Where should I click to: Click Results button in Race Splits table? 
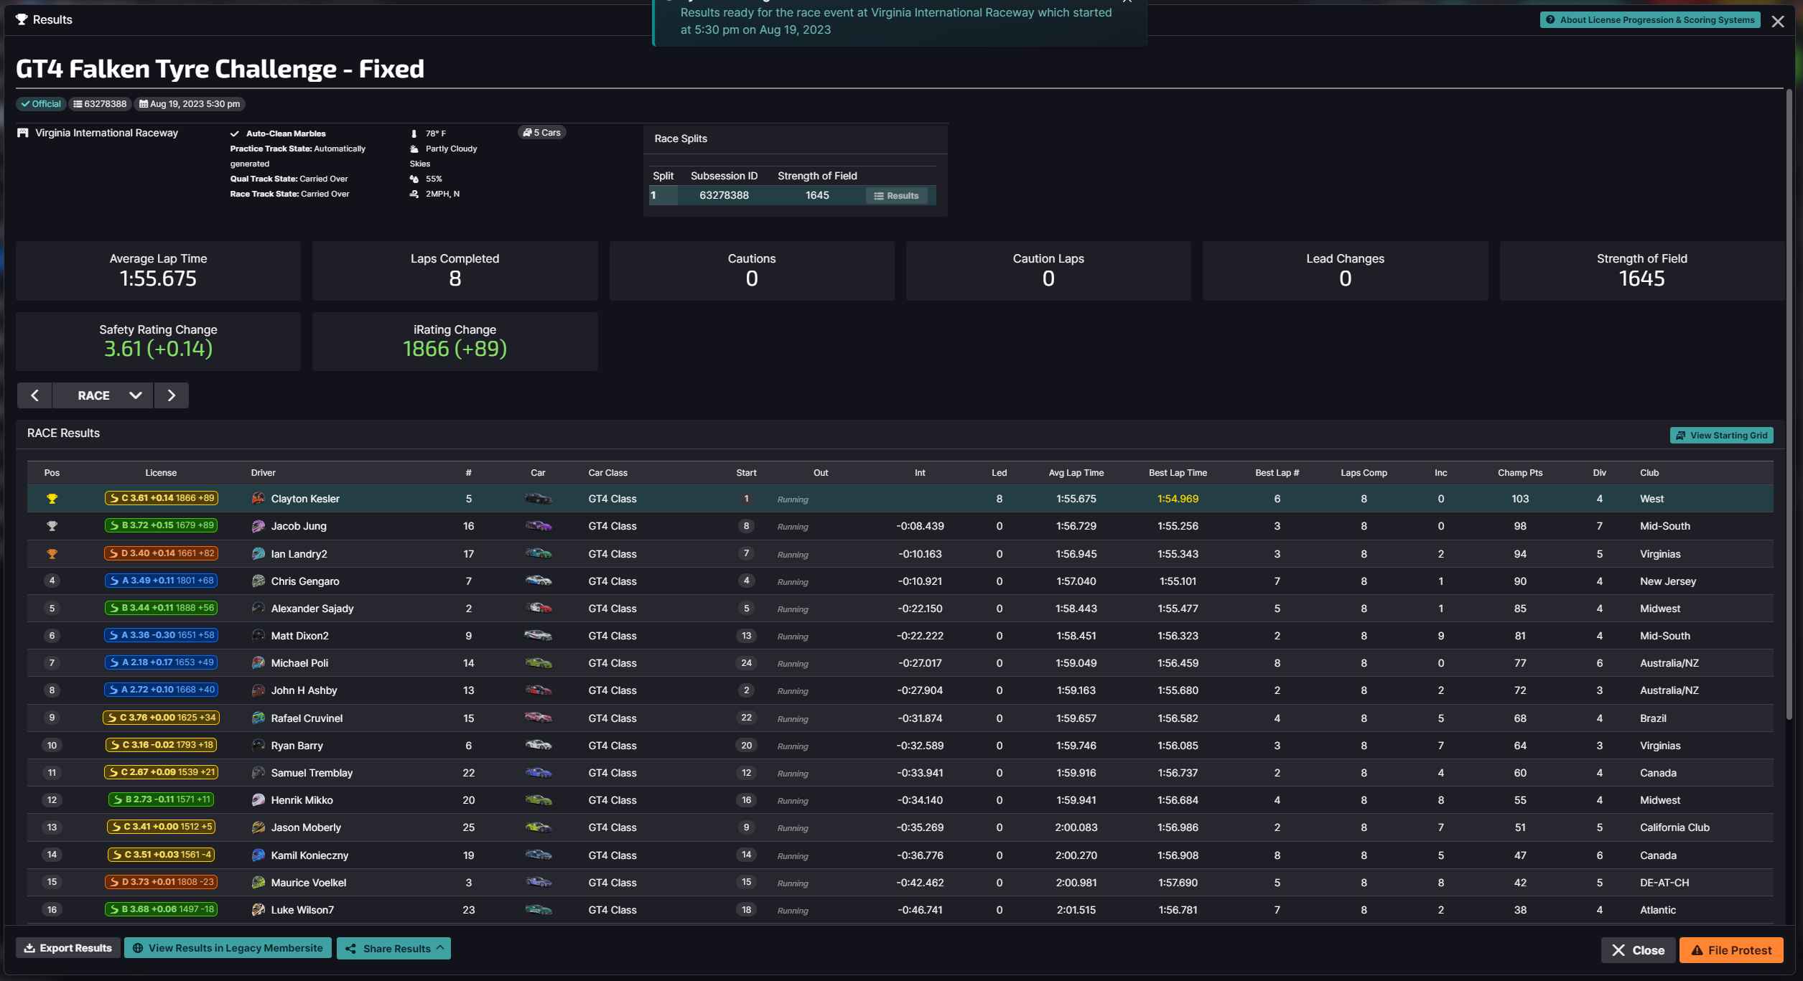pyautogui.click(x=896, y=196)
